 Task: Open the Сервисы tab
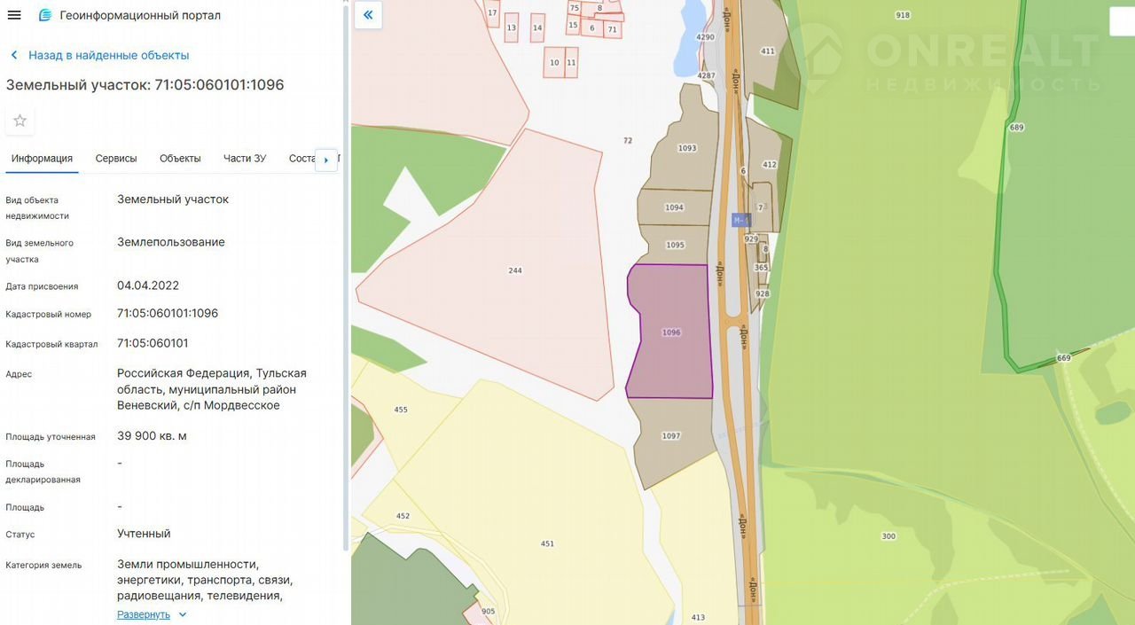116,159
